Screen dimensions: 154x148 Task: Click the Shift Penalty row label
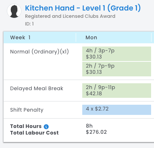tap(27, 110)
